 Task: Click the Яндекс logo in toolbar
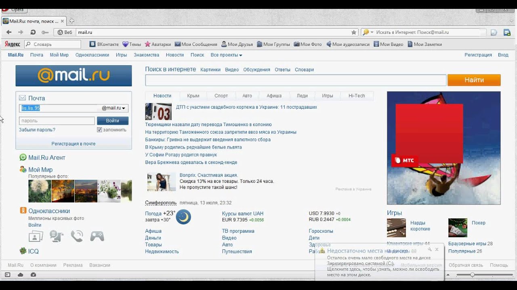point(13,44)
